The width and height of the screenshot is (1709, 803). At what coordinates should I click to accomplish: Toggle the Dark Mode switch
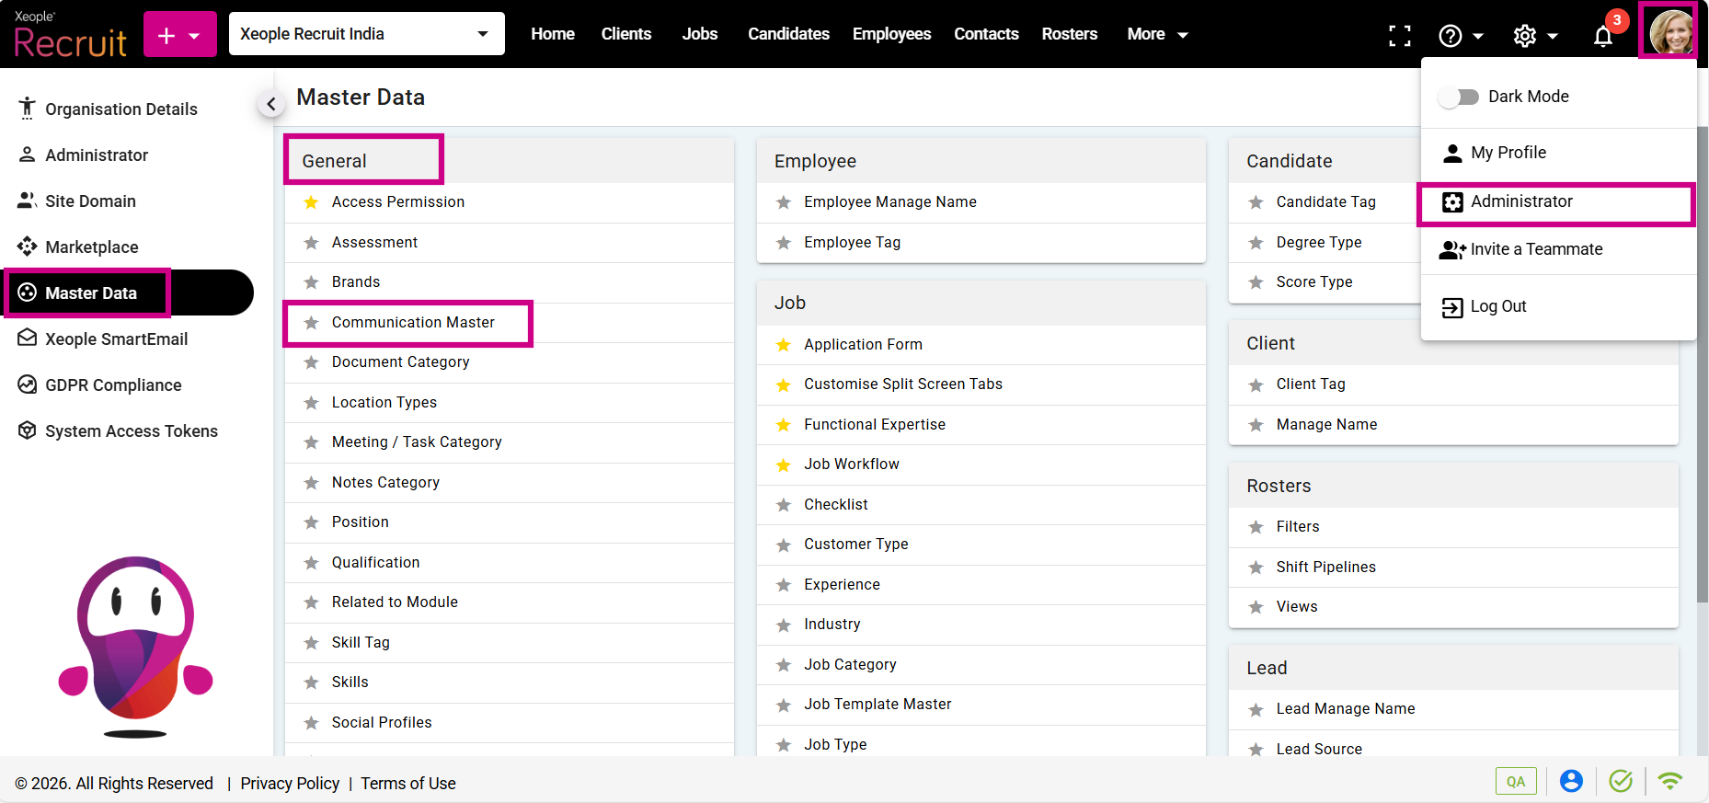pos(1458,97)
